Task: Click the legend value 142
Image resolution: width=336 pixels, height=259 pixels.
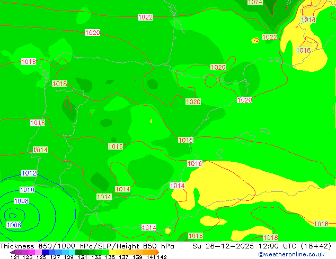Action: click(x=162, y=257)
